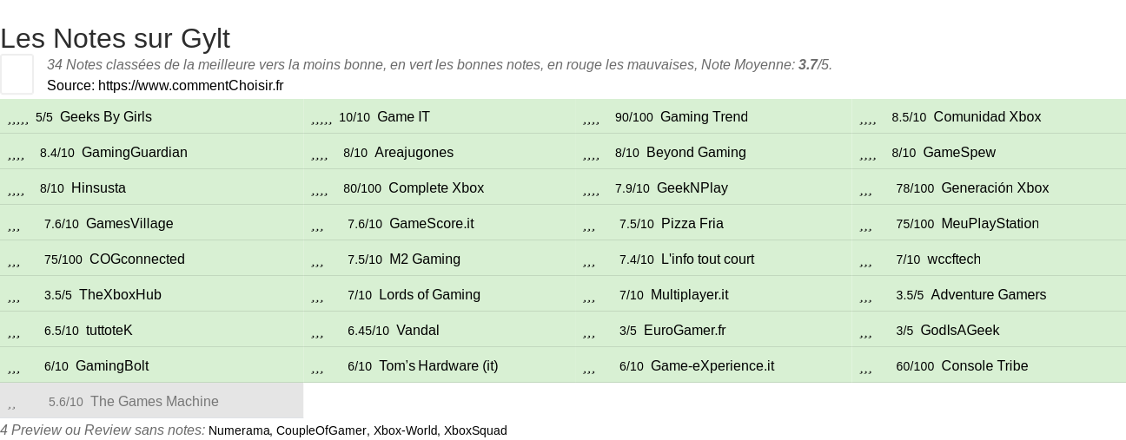Select the 7.9/10 score for GeekNPlay

click(633, 188)
